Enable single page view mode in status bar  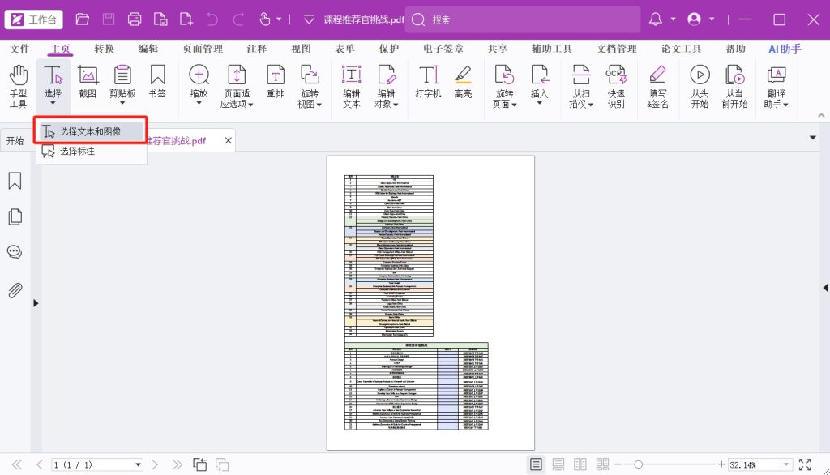(x=536, y=464)
